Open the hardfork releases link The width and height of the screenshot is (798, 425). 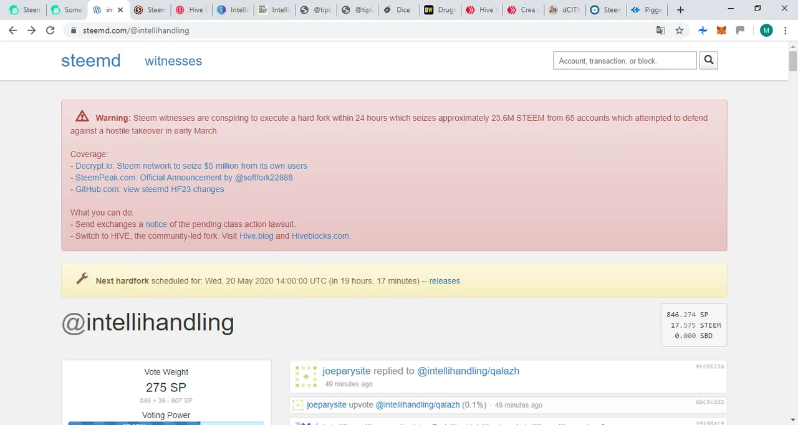coord(445,281)
